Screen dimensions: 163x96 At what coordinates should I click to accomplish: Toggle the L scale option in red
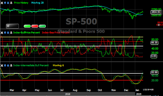pyautogui.click(x=158, y=25)
